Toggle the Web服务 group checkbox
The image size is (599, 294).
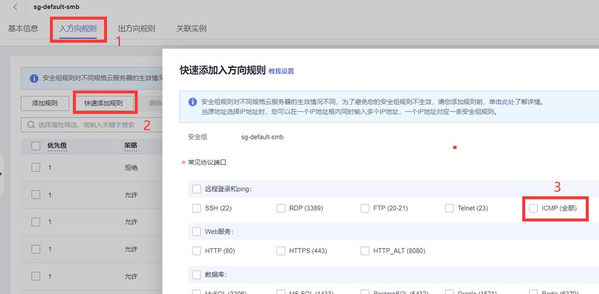[196, 232]
